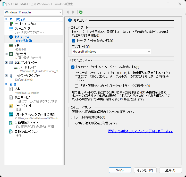The height and width of the screenshot is (177, 186).
Task: Click 5 個の仮想プロセッサ text
Action: pos(28,58)
